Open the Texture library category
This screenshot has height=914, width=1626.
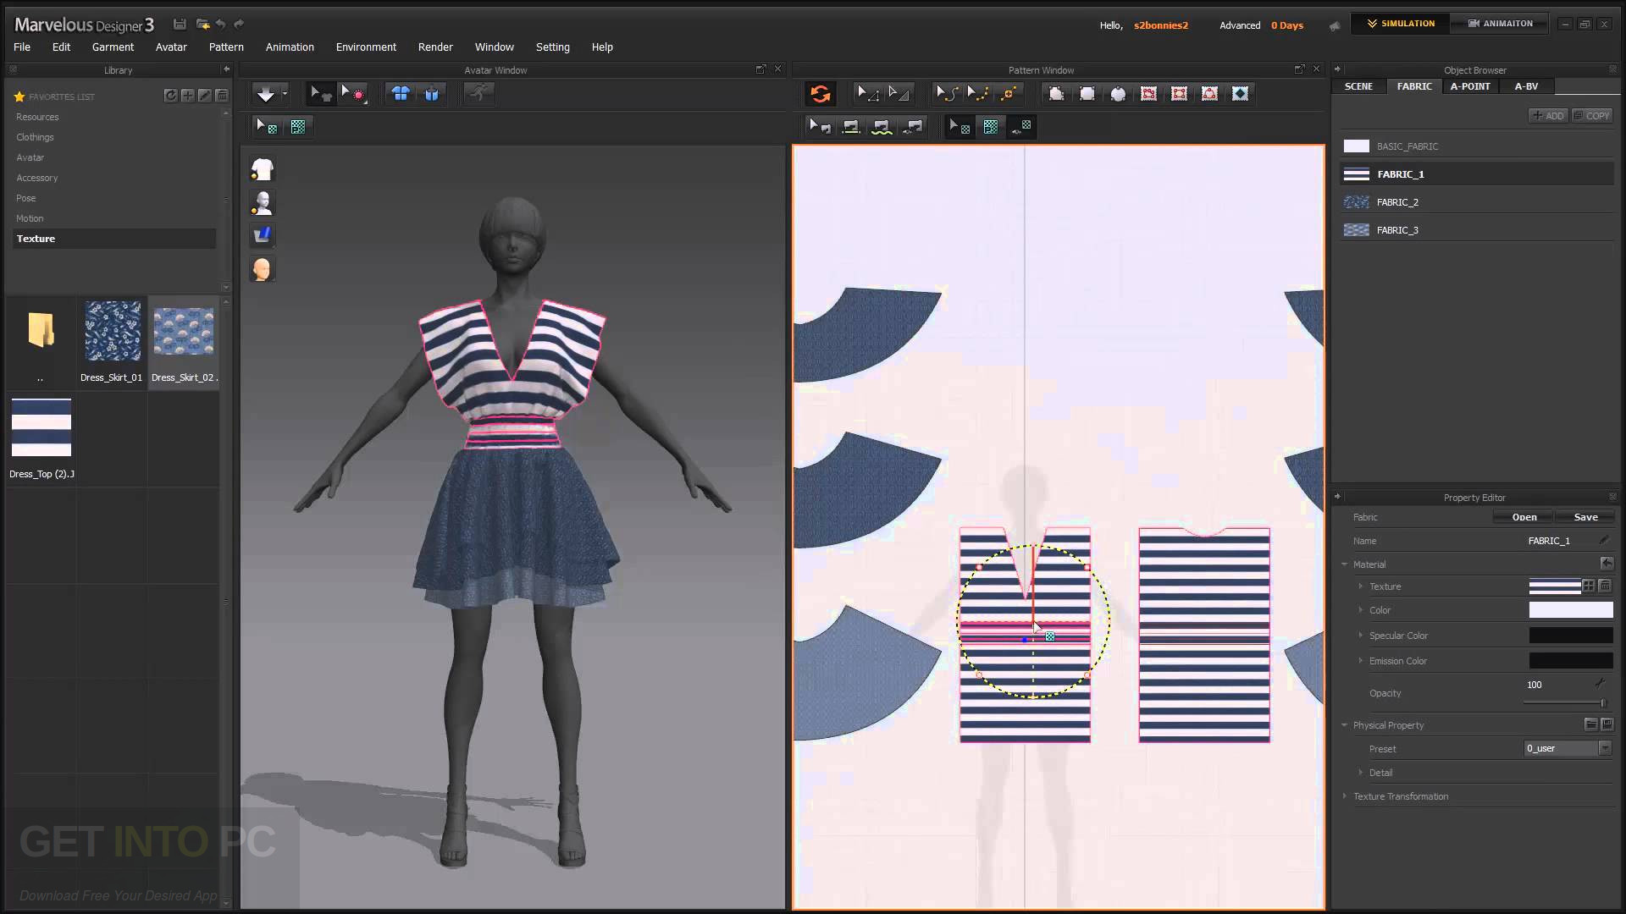[x=114, y=239]
